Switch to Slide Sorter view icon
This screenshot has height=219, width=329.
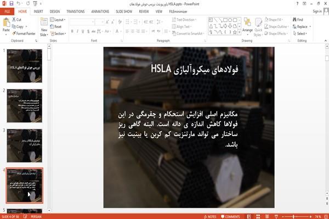[258, 217]
